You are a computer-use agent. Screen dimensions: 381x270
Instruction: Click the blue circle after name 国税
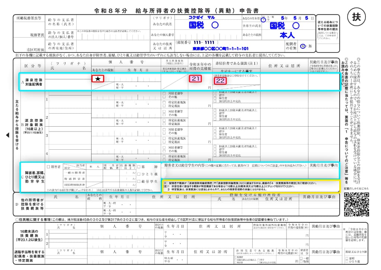point(215,25)
